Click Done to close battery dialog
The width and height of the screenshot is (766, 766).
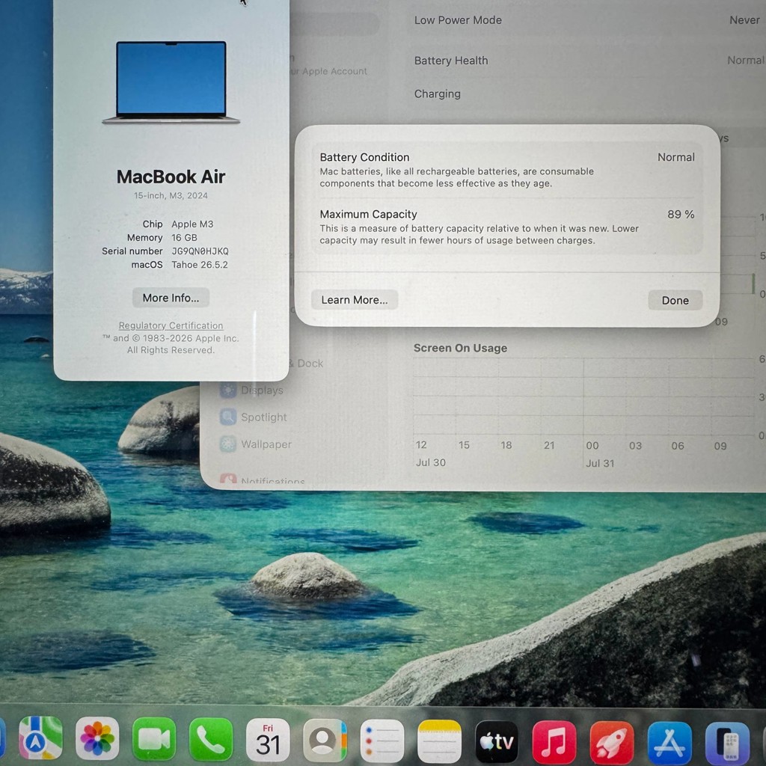point(675,301)
